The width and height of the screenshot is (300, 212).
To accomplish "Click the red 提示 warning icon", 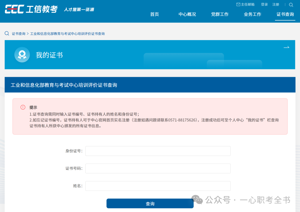I will coord(23,107).
